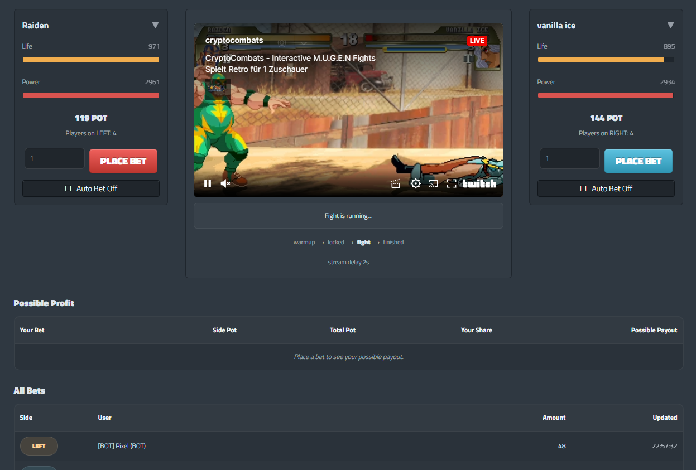Place a bet on Raiden

(x=123, y=161)
